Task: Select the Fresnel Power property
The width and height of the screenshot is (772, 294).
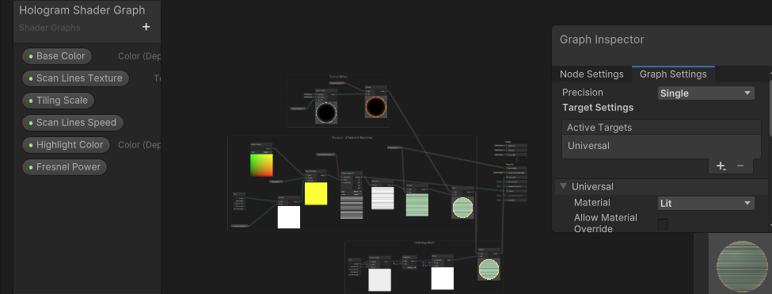Action: click(64, 167)
